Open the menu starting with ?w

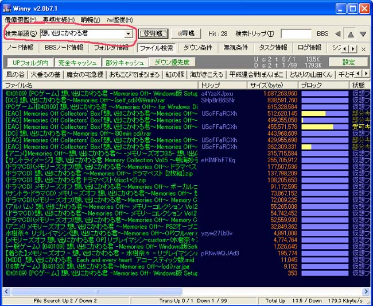120,20
